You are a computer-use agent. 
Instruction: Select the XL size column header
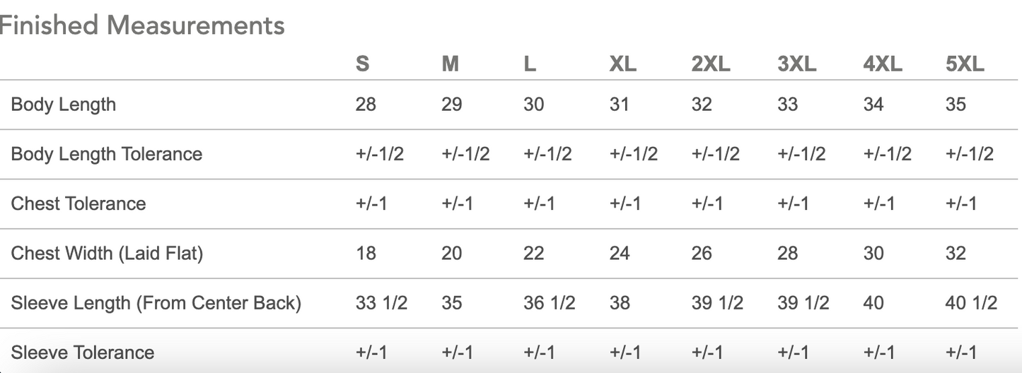point(623,64)
